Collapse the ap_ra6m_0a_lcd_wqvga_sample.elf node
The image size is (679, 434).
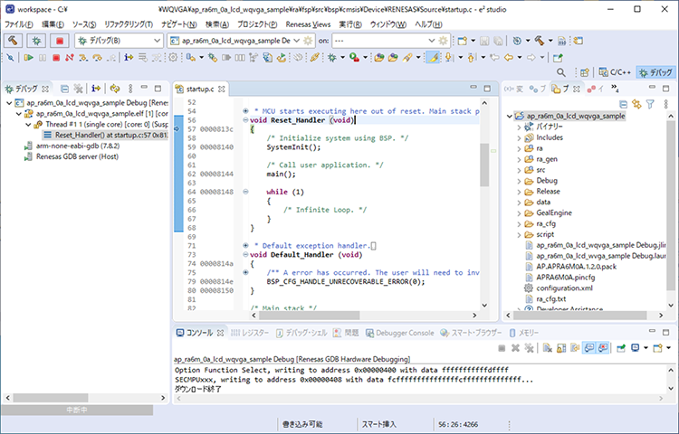point(19,114)
